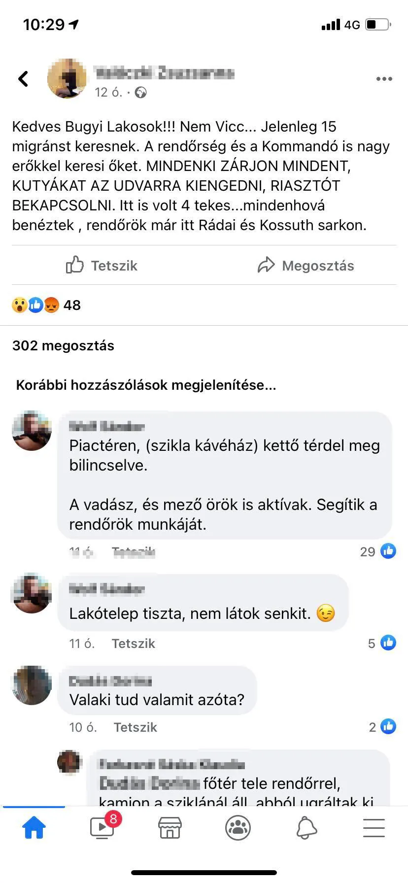Image resolution: width=408 pixels, height=883 pixels.
Task: Open the hamburger menu icon
Action: (374, 828)
